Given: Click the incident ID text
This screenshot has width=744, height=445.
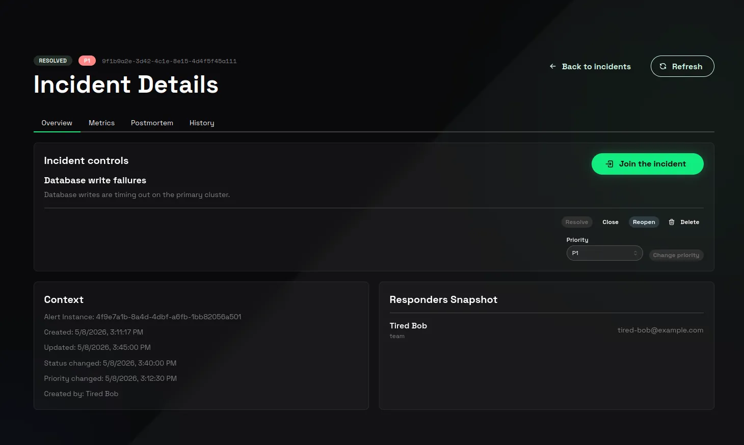Looking at the screenshot, I should click(169, 61).
